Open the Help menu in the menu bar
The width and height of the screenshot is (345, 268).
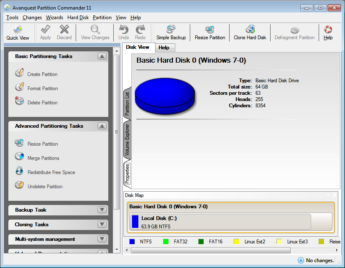[135, 18]
